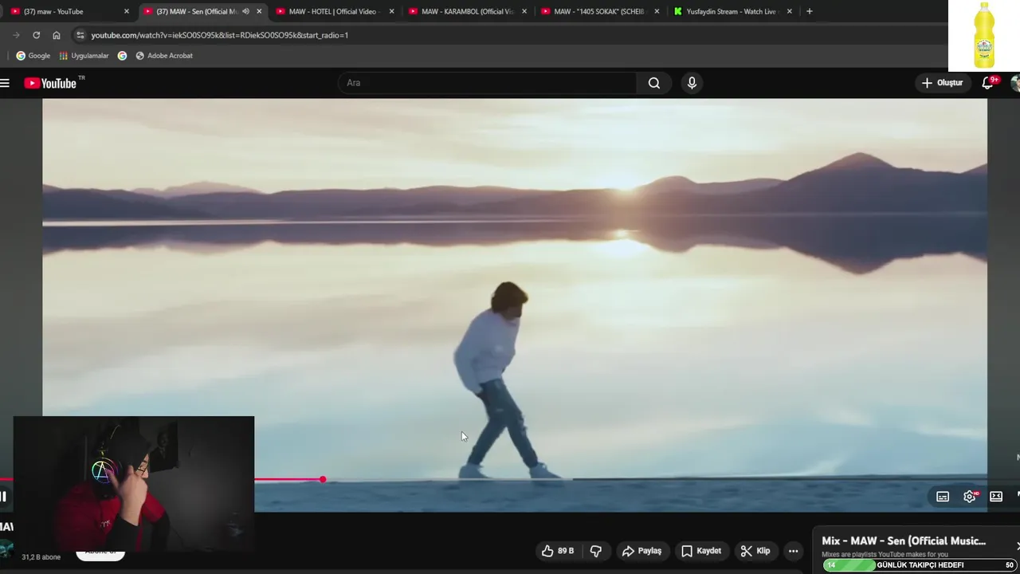Open a new browser tab

coord(810,11)
